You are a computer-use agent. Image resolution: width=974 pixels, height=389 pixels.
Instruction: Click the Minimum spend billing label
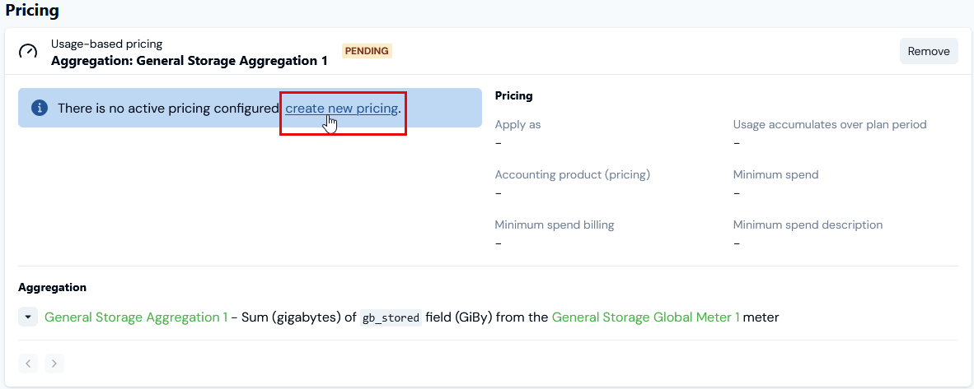click(554, 225)
